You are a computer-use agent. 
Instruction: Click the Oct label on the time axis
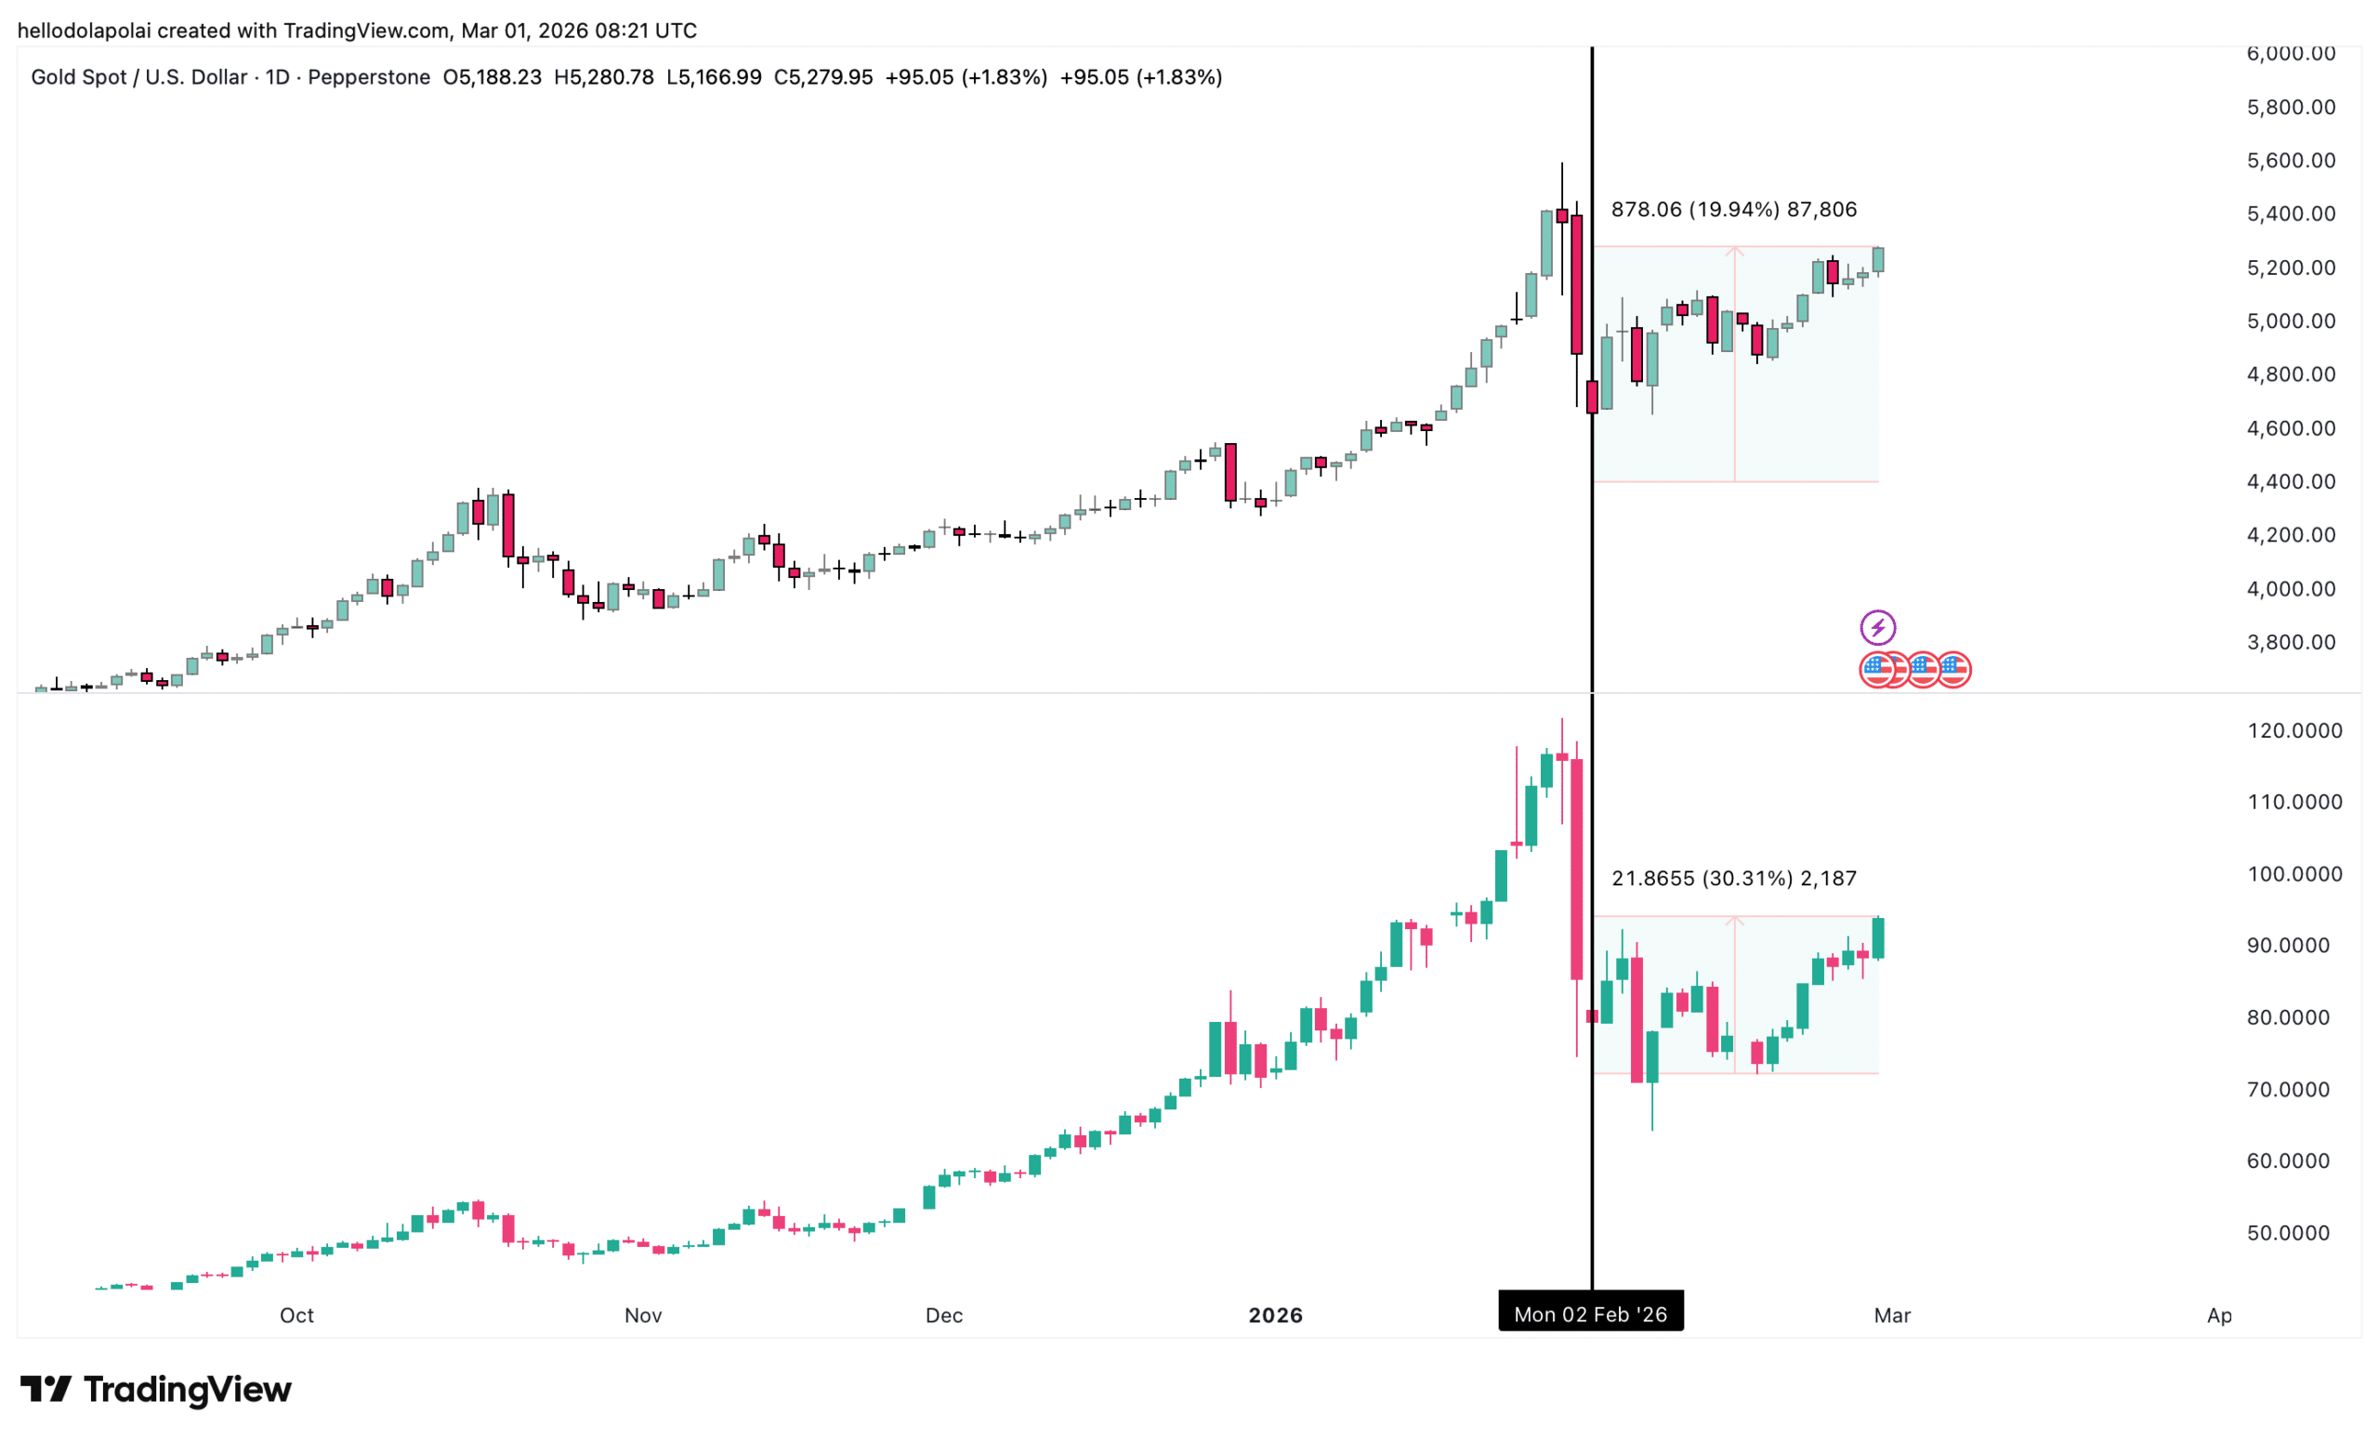pyautogui.click(x=296, y=1315)
